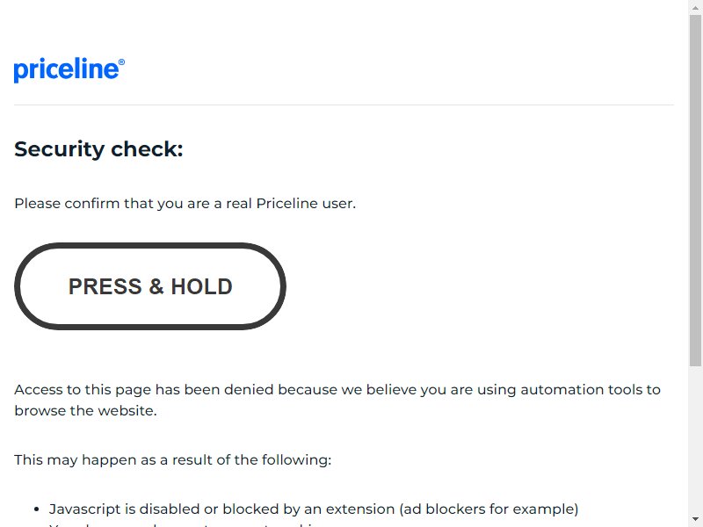The height and width of the screenshot is (527, 703).
Task: Click the 'browse the website.' line of text
Action: click(x=85, y=410)
